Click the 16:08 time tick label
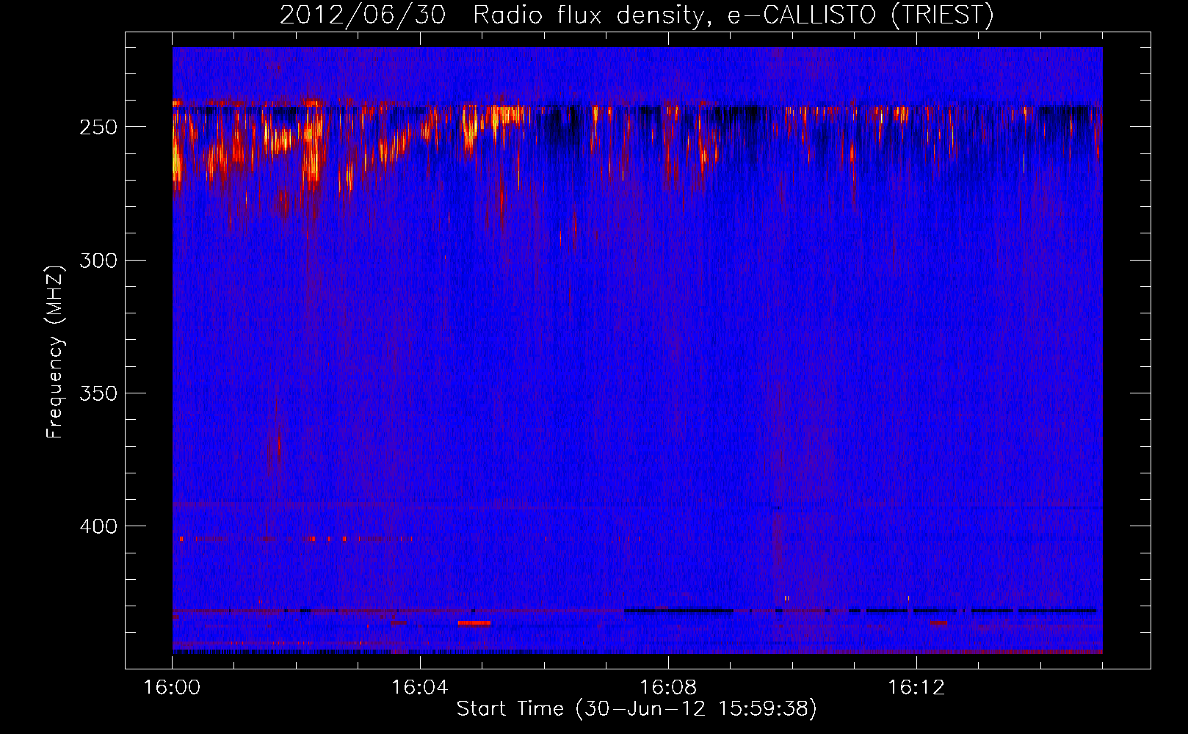The image size is (1188, 734). click(x=668, y=687)
